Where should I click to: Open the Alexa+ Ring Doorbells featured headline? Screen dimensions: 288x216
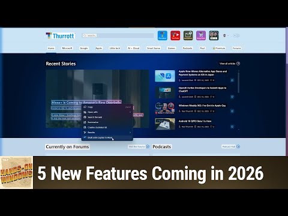pos(86,103)
